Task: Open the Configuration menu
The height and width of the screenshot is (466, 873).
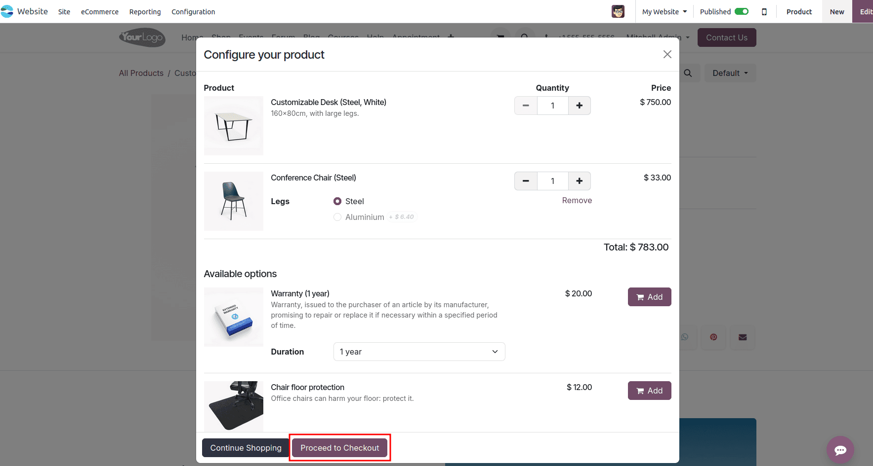Action: [x=193, y=11]
